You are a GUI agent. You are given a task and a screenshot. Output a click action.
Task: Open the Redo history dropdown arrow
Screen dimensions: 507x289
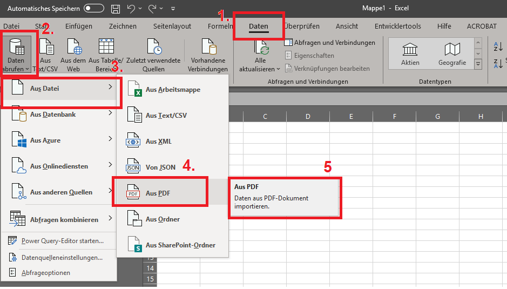(161, 9)
